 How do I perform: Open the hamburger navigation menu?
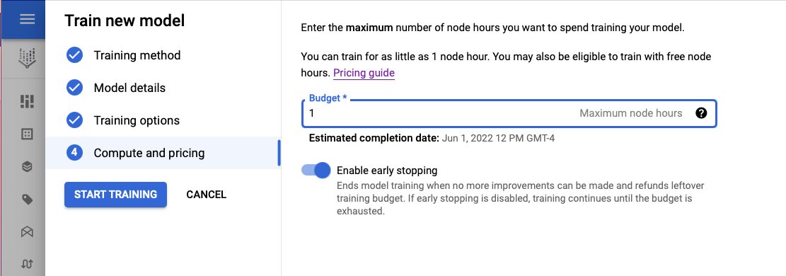point(27,19)
